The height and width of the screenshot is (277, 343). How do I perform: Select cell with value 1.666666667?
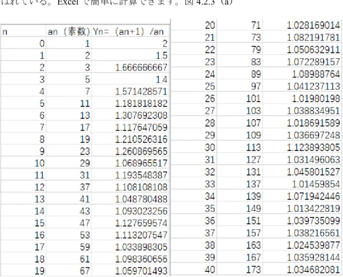pyautogui.click(x=130, y=67)
